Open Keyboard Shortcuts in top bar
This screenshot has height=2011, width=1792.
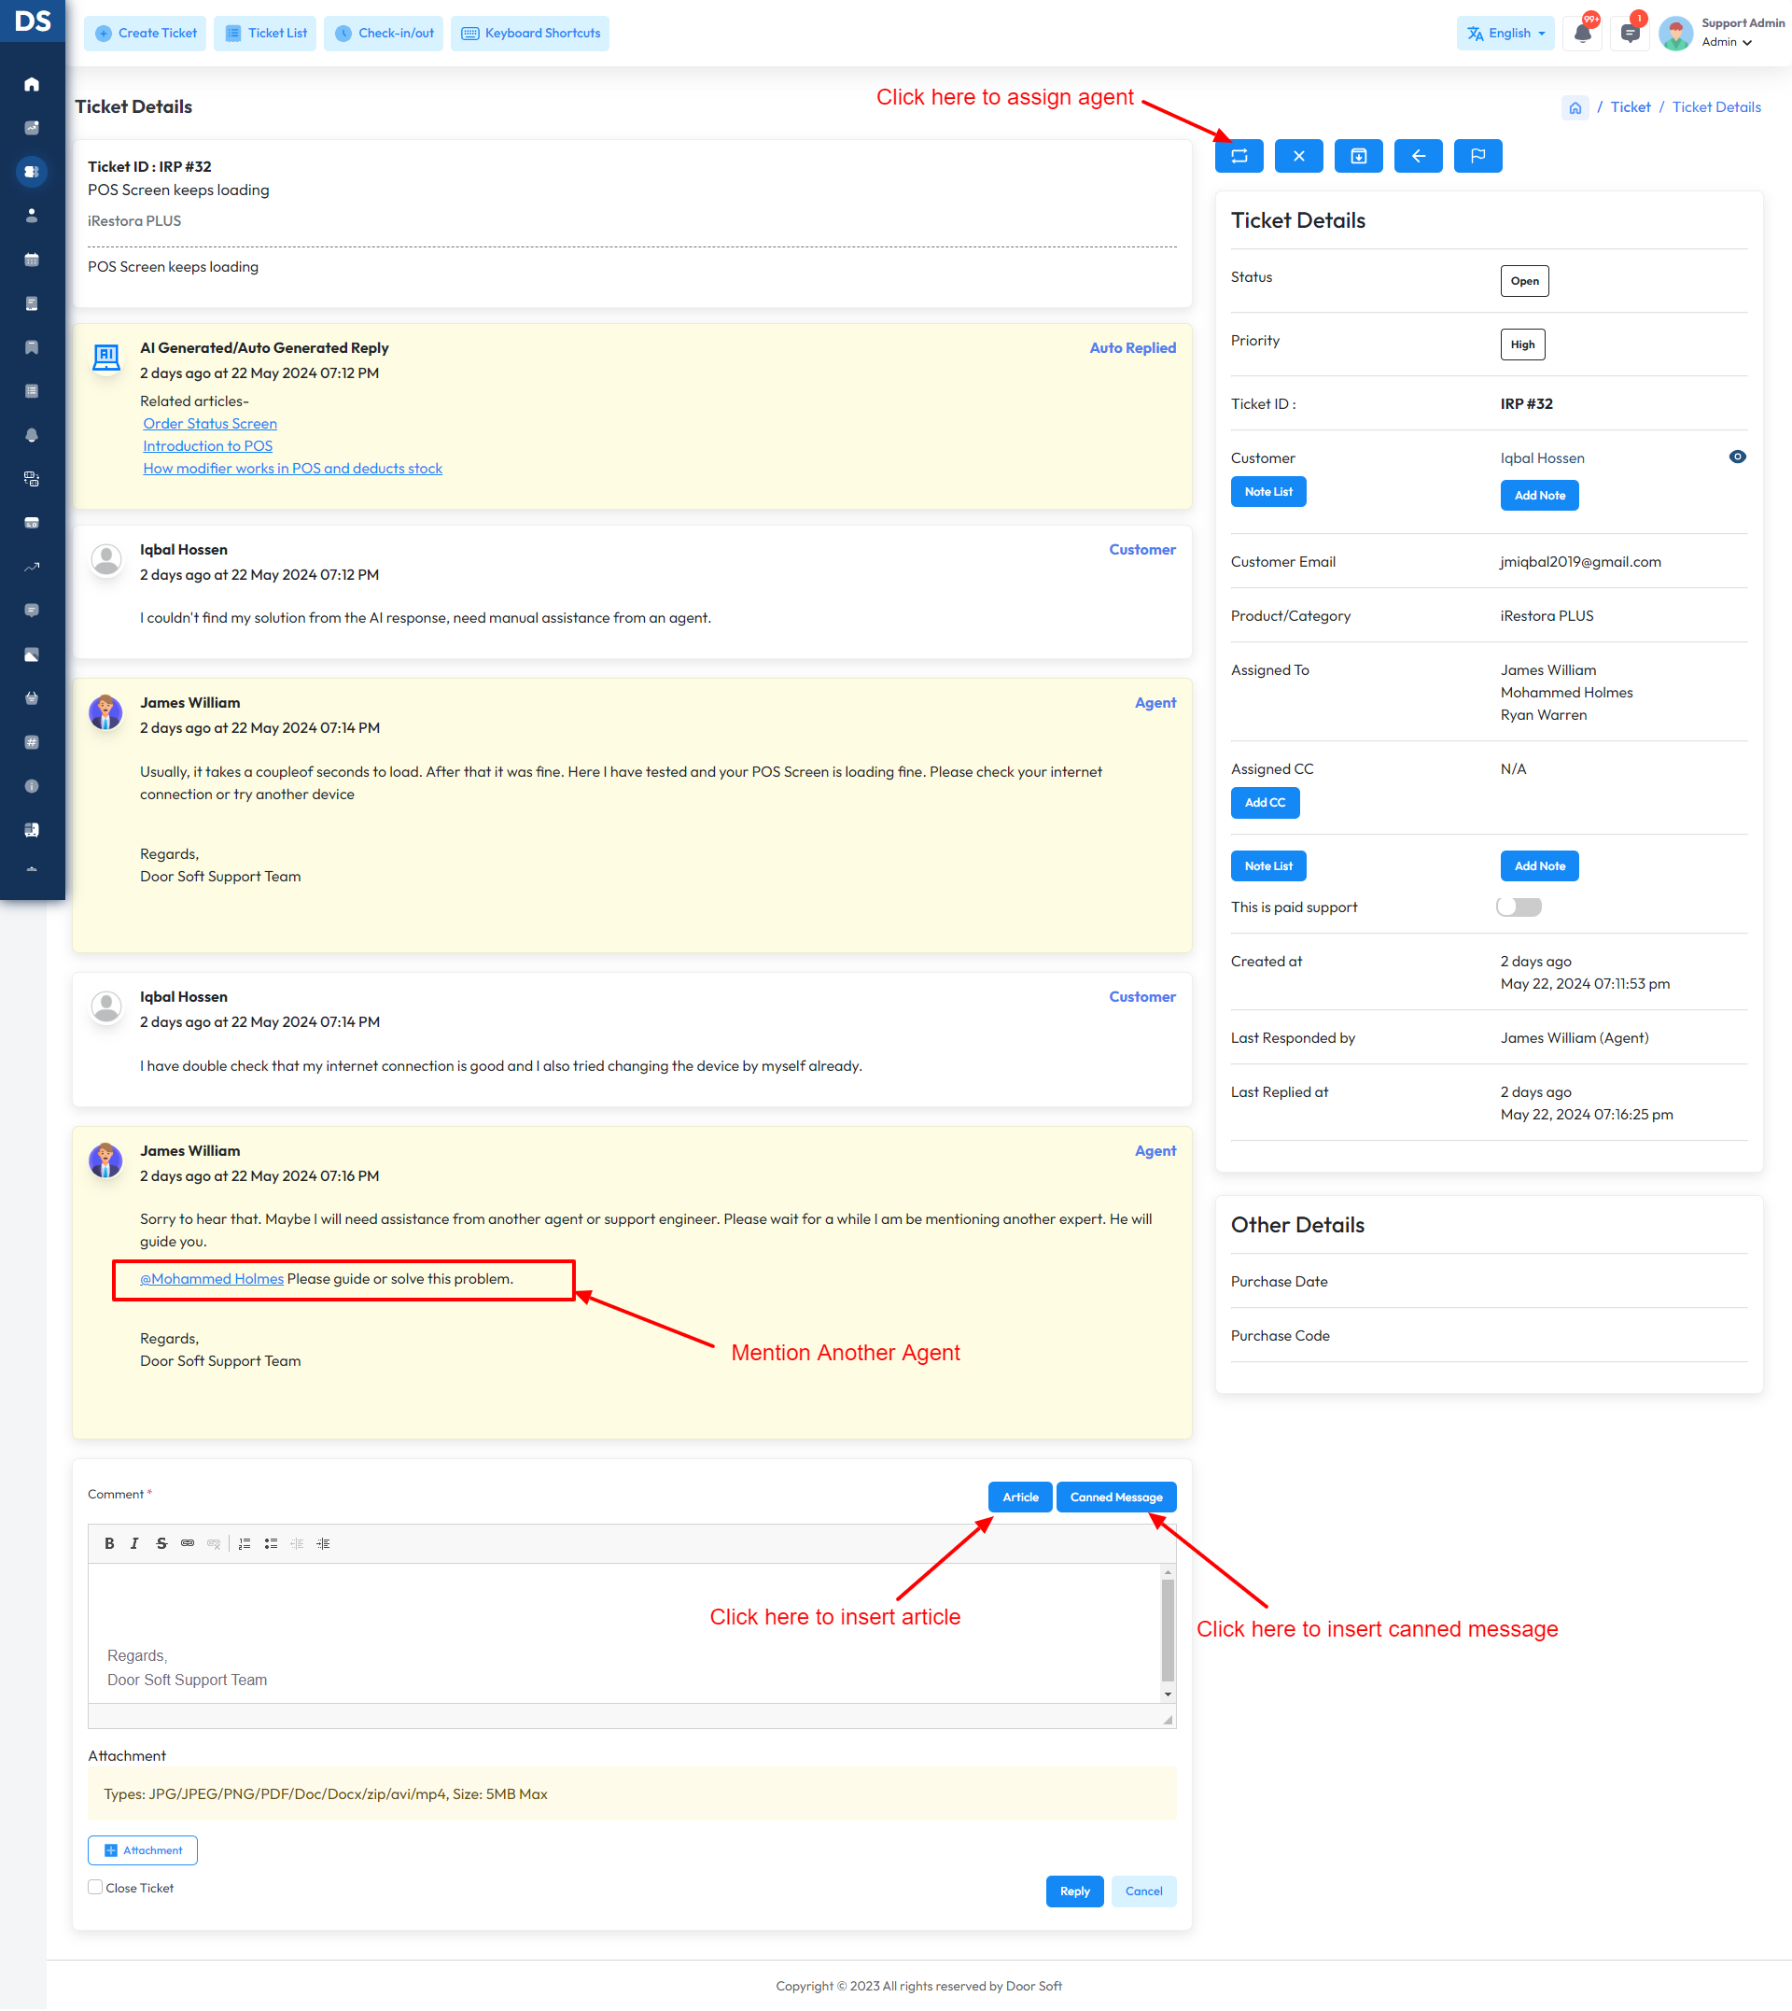coord(531,34)
